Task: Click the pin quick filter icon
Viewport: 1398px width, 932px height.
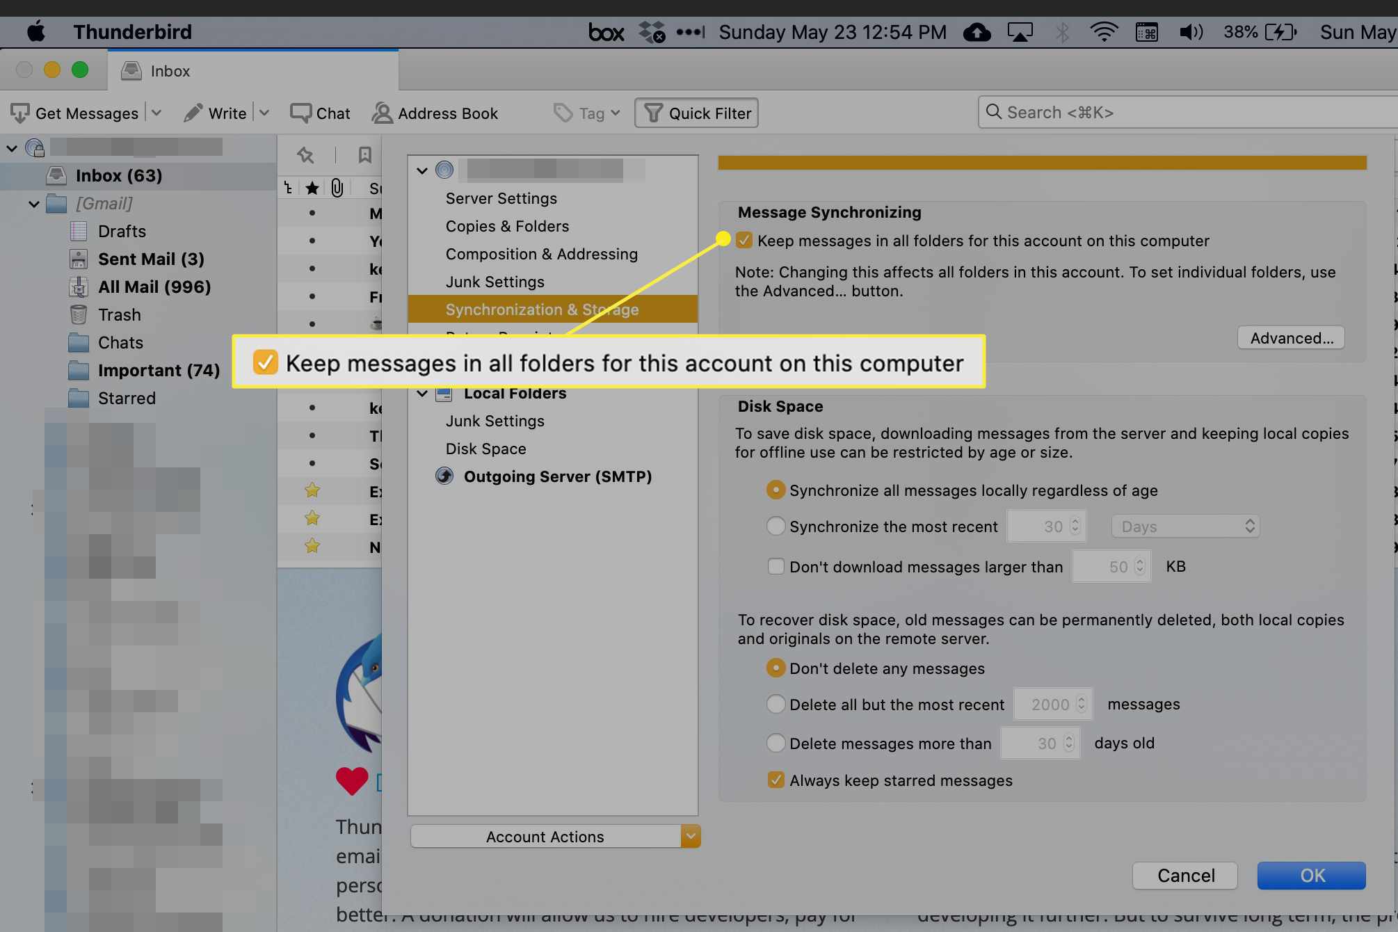Action: [305, 154]
